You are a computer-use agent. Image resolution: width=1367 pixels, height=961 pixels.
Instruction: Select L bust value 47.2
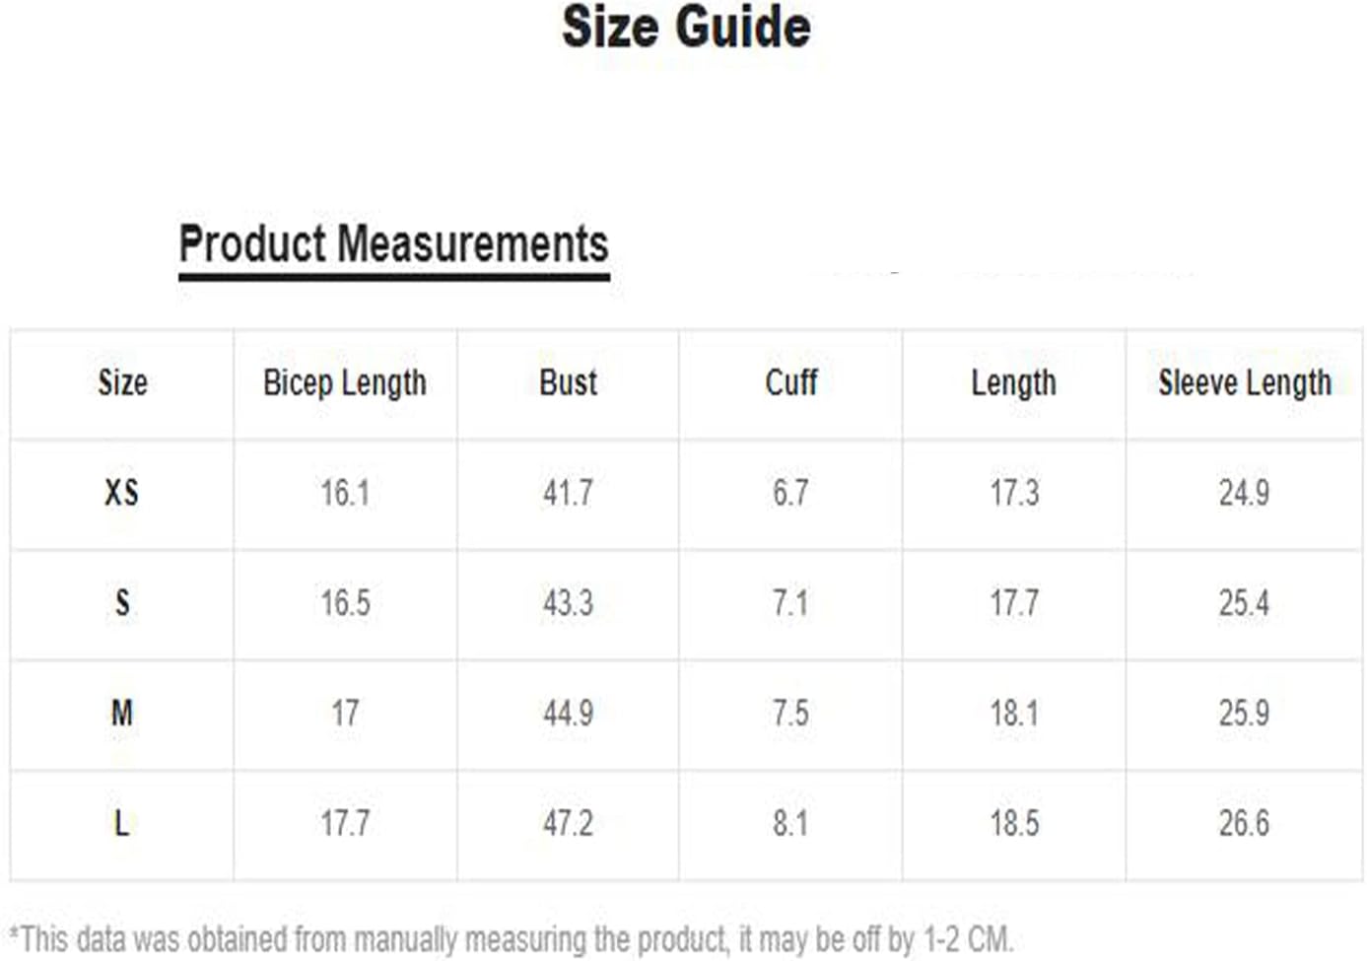click(x=568, y=823)
